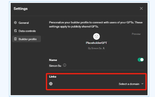Click the Settings dialog title
155x97 pixels.
(21, 9)
